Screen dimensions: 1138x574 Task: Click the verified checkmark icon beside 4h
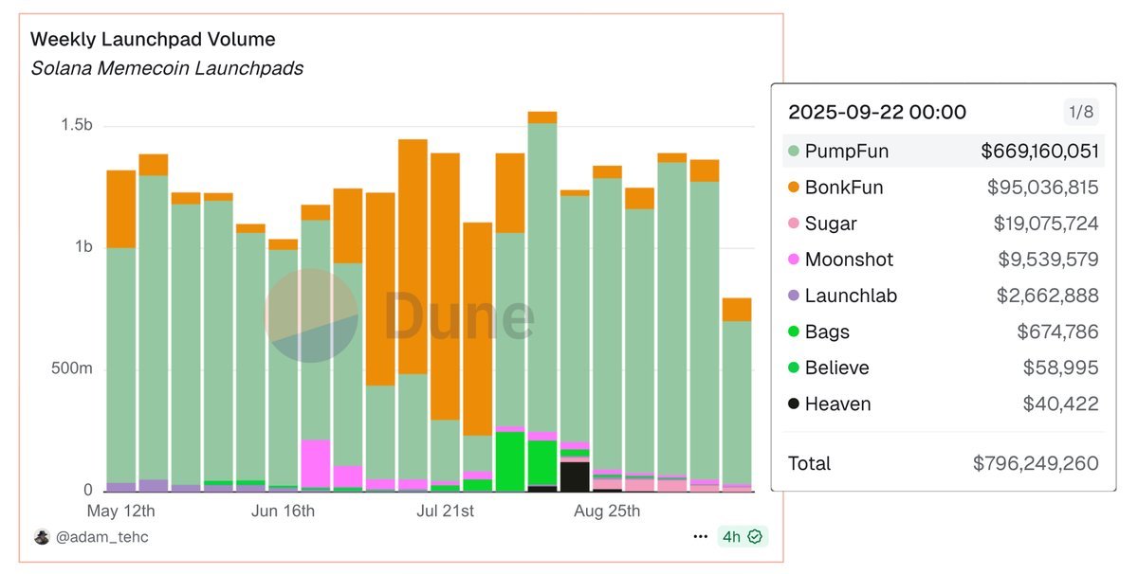tap(756, 536)
